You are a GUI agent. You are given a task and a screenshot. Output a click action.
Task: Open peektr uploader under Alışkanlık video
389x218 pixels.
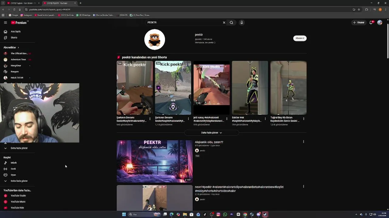202,150
